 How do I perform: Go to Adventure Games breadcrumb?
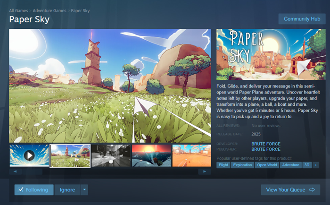pyautogui.click(x=49, y=11)
